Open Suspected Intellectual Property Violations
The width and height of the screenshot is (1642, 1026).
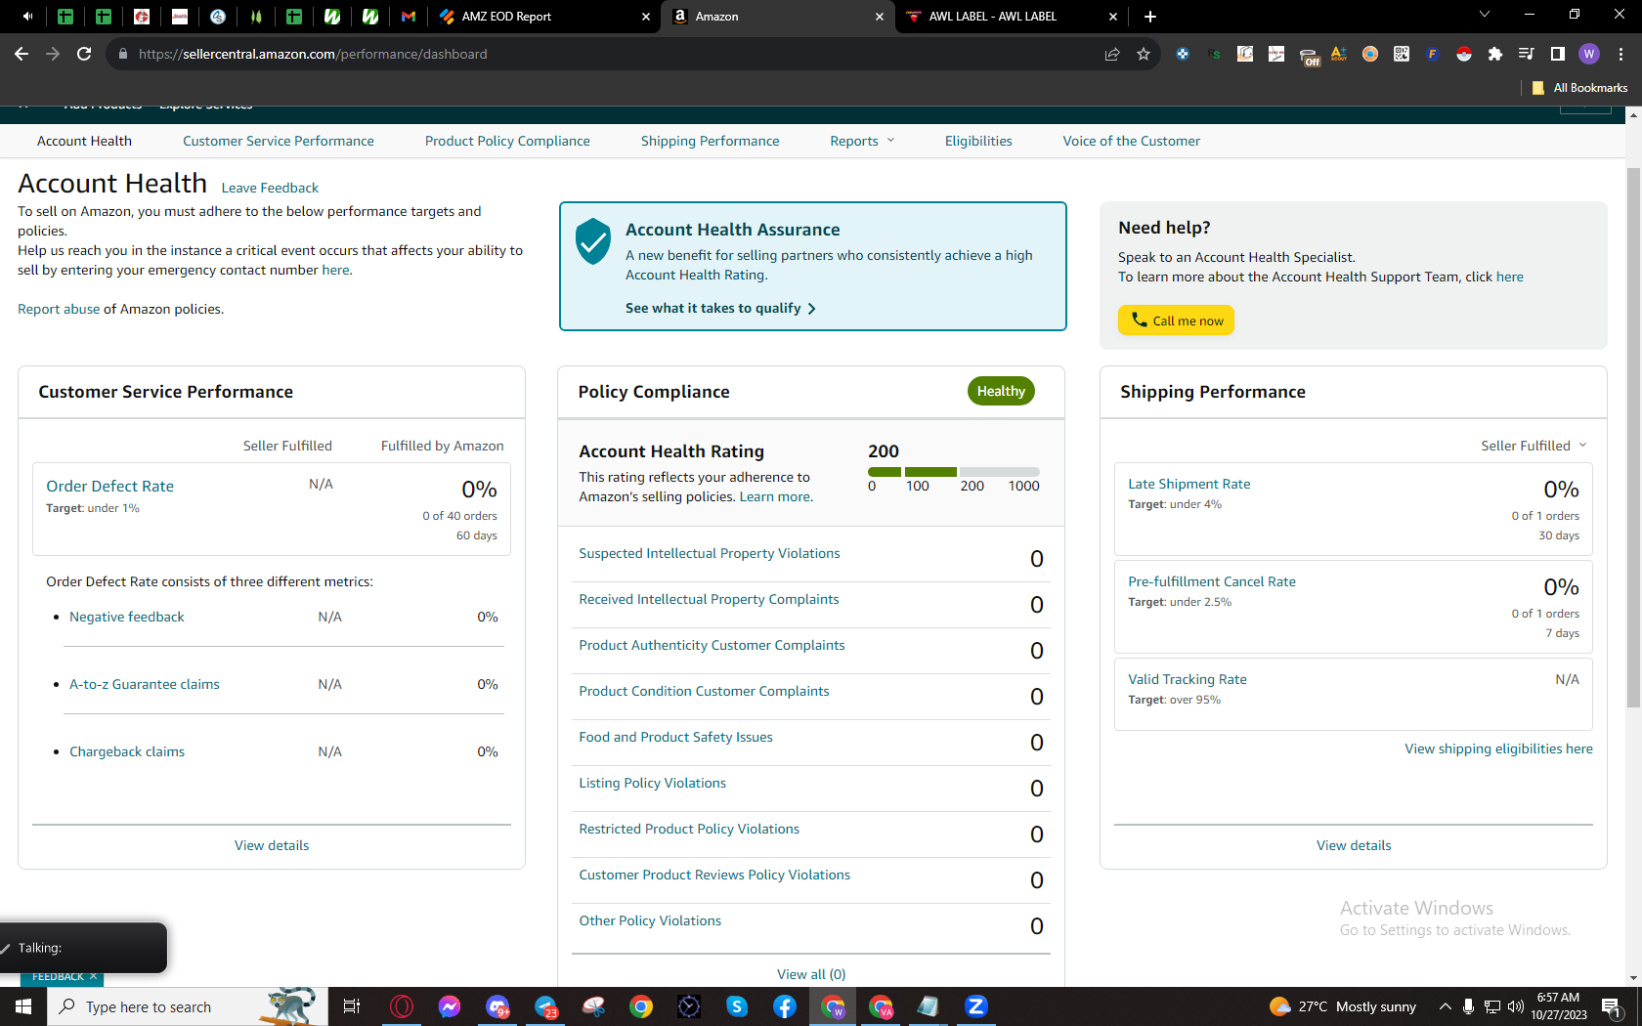pyautogui.click(x=710, y=553)
